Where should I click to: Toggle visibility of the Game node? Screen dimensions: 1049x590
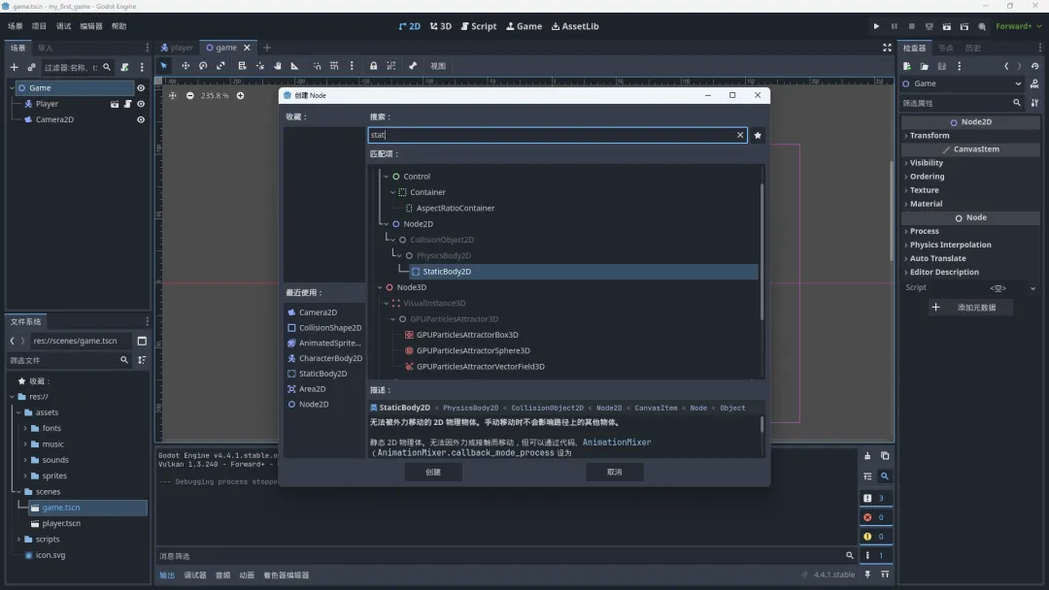(141, 88)
